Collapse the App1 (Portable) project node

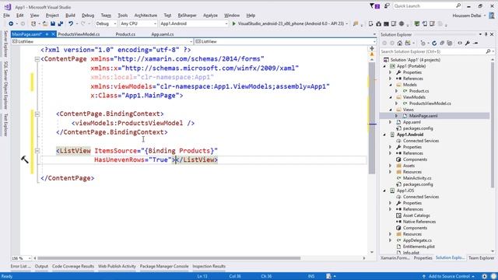384,66
